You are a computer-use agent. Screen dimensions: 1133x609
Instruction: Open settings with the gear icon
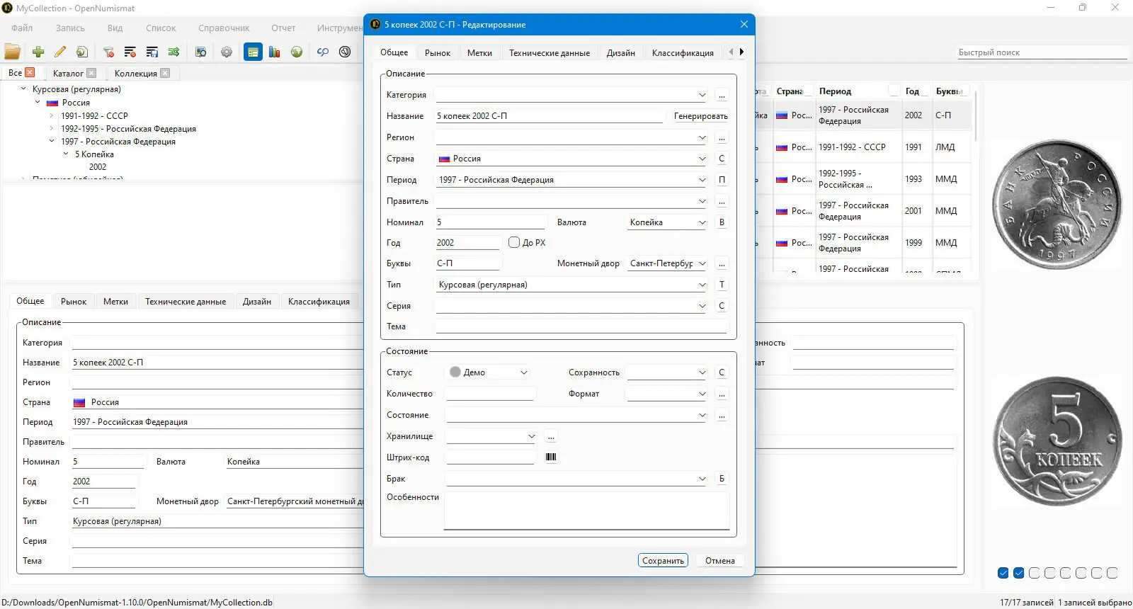(227, 52)
